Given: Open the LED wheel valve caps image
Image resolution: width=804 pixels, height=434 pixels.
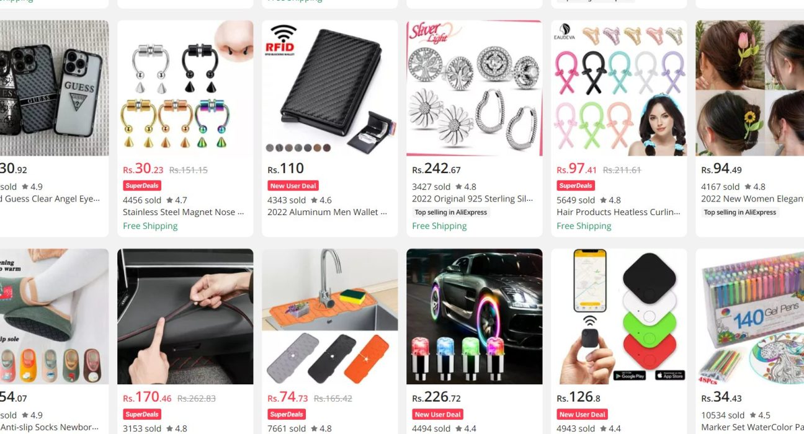Looking at the screenshot, I should coord(475,317).
